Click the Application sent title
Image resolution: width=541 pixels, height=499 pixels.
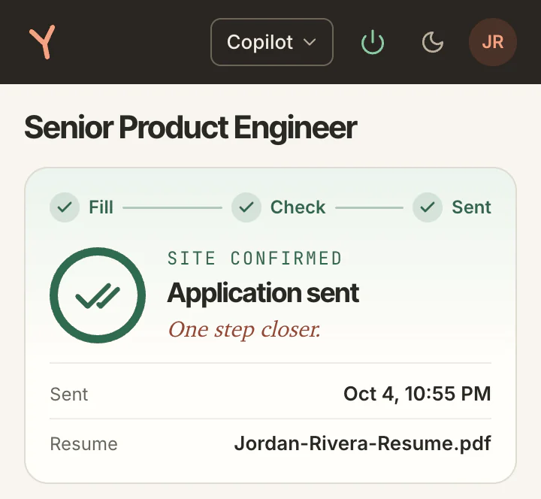[x=263, y=293]
